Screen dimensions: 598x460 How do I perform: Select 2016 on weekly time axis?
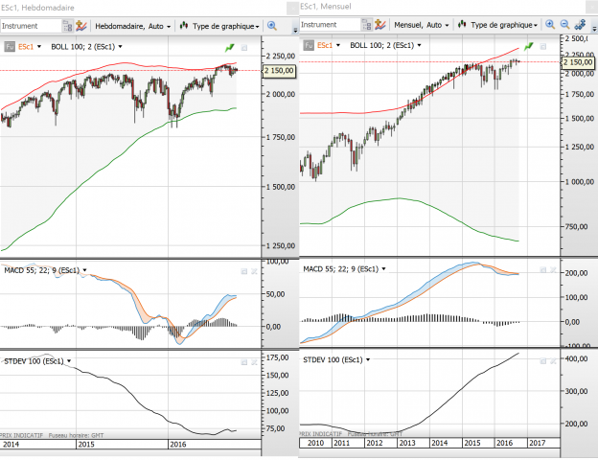pyautogui.click(x=177, y=445)
